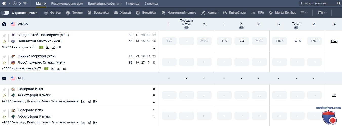Open odds movement graph for 38:22 match
Image resolution: width=342 pixels, height=126 pixels.
[54, 47]
